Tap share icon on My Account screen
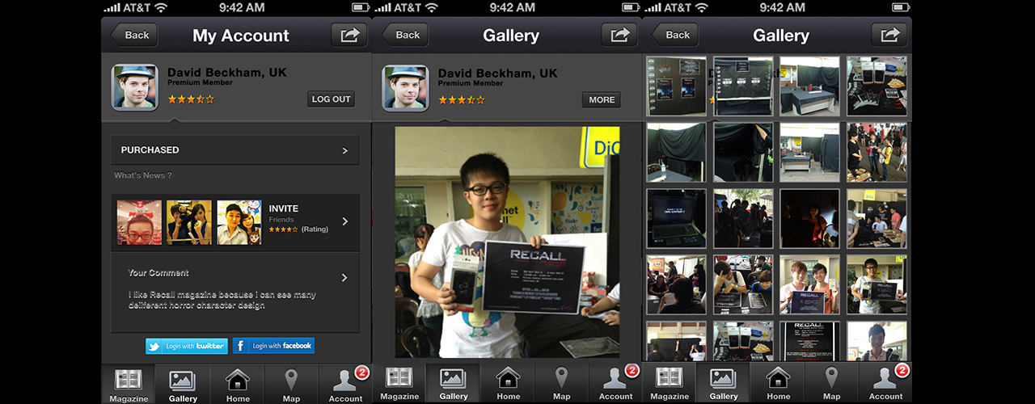The width and height of the screenshot is (1035, 404). pyautogui.click(x=349, y=35)
